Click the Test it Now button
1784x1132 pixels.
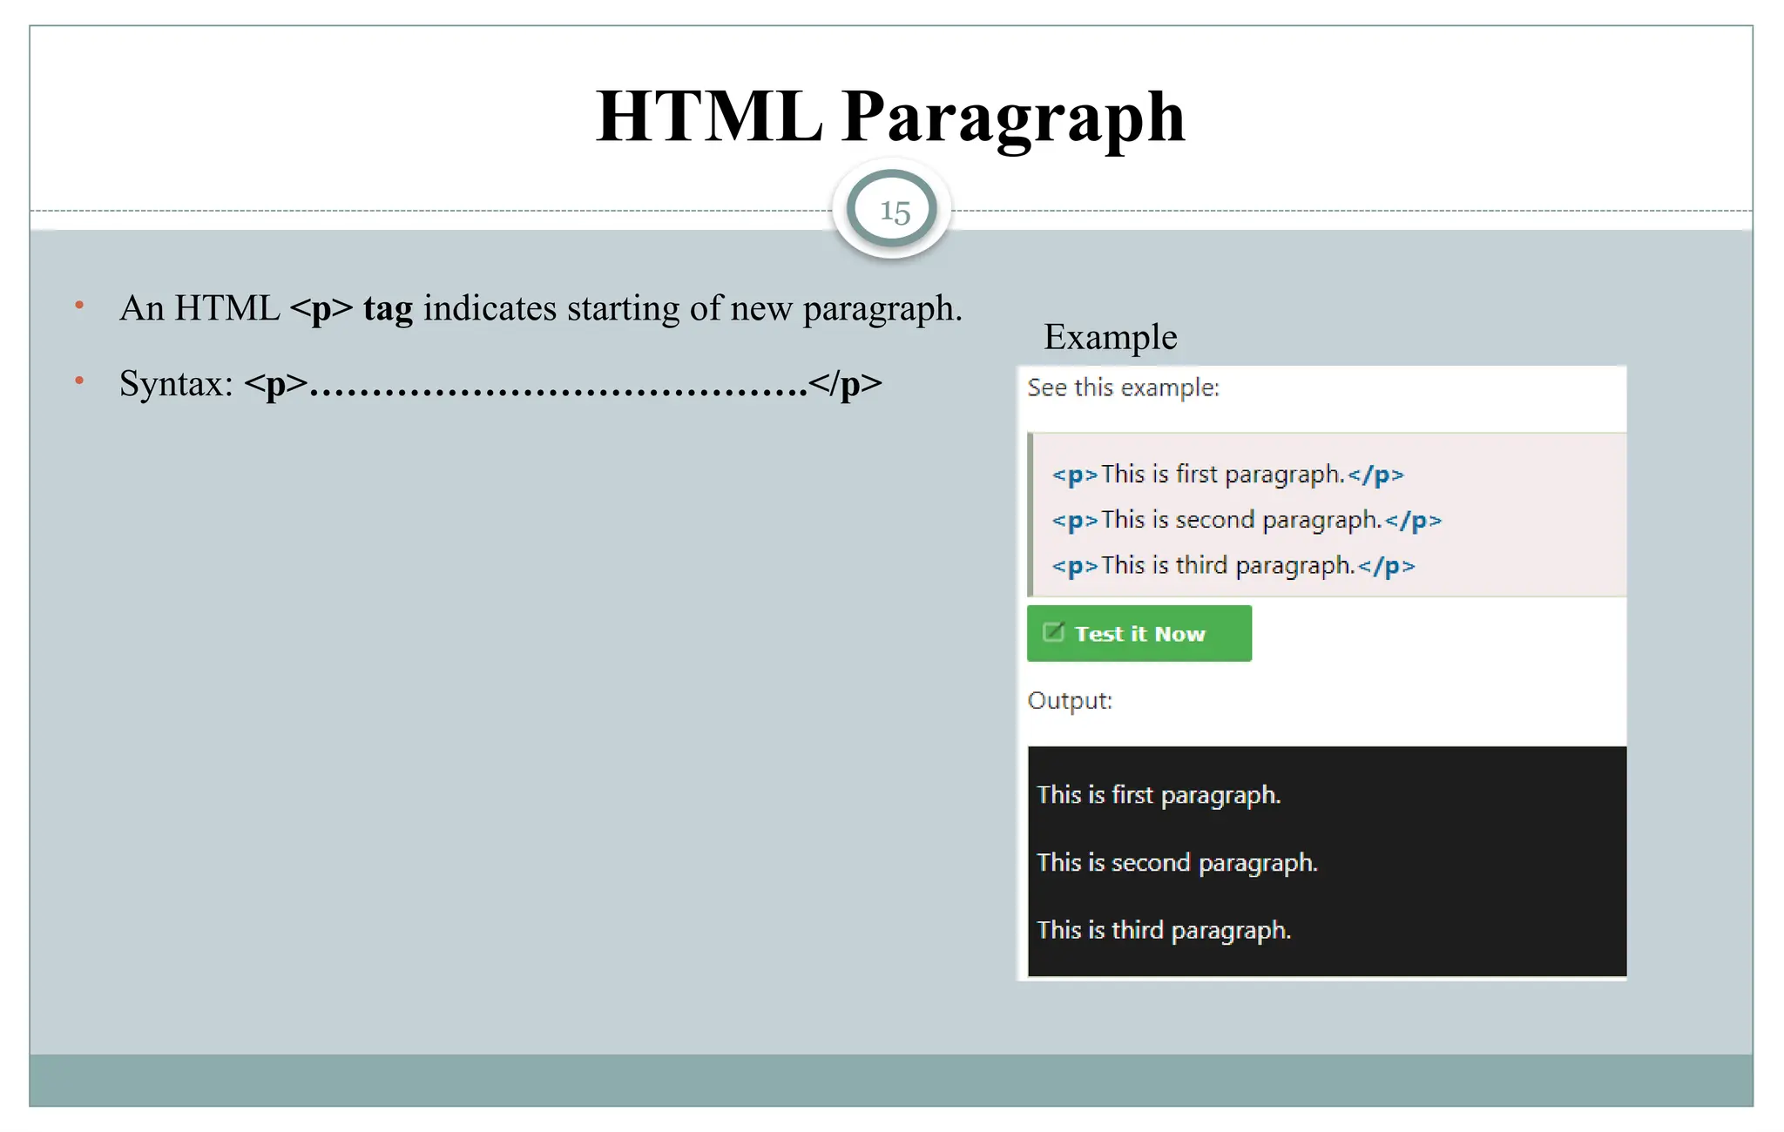[x=1139, y=633]
